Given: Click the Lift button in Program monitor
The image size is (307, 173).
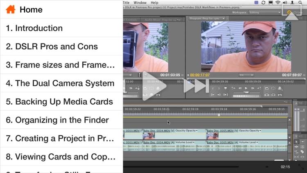Looking at the screenshot, I should tap(267, 95).
